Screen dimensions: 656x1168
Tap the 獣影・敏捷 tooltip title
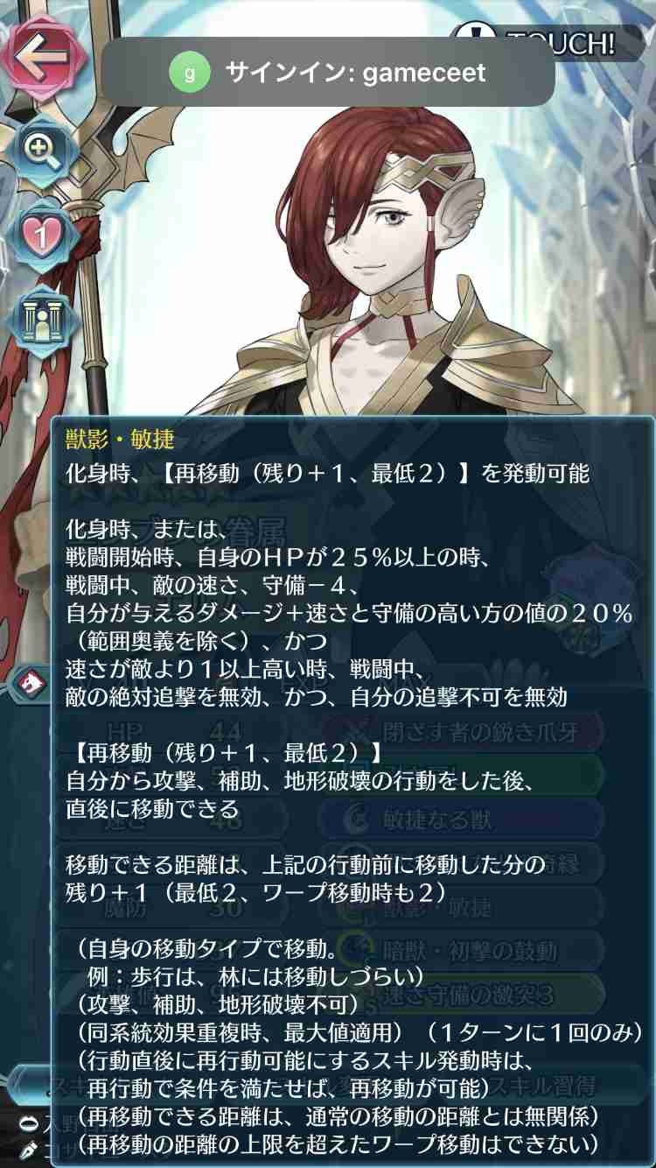tap(121, 440)
